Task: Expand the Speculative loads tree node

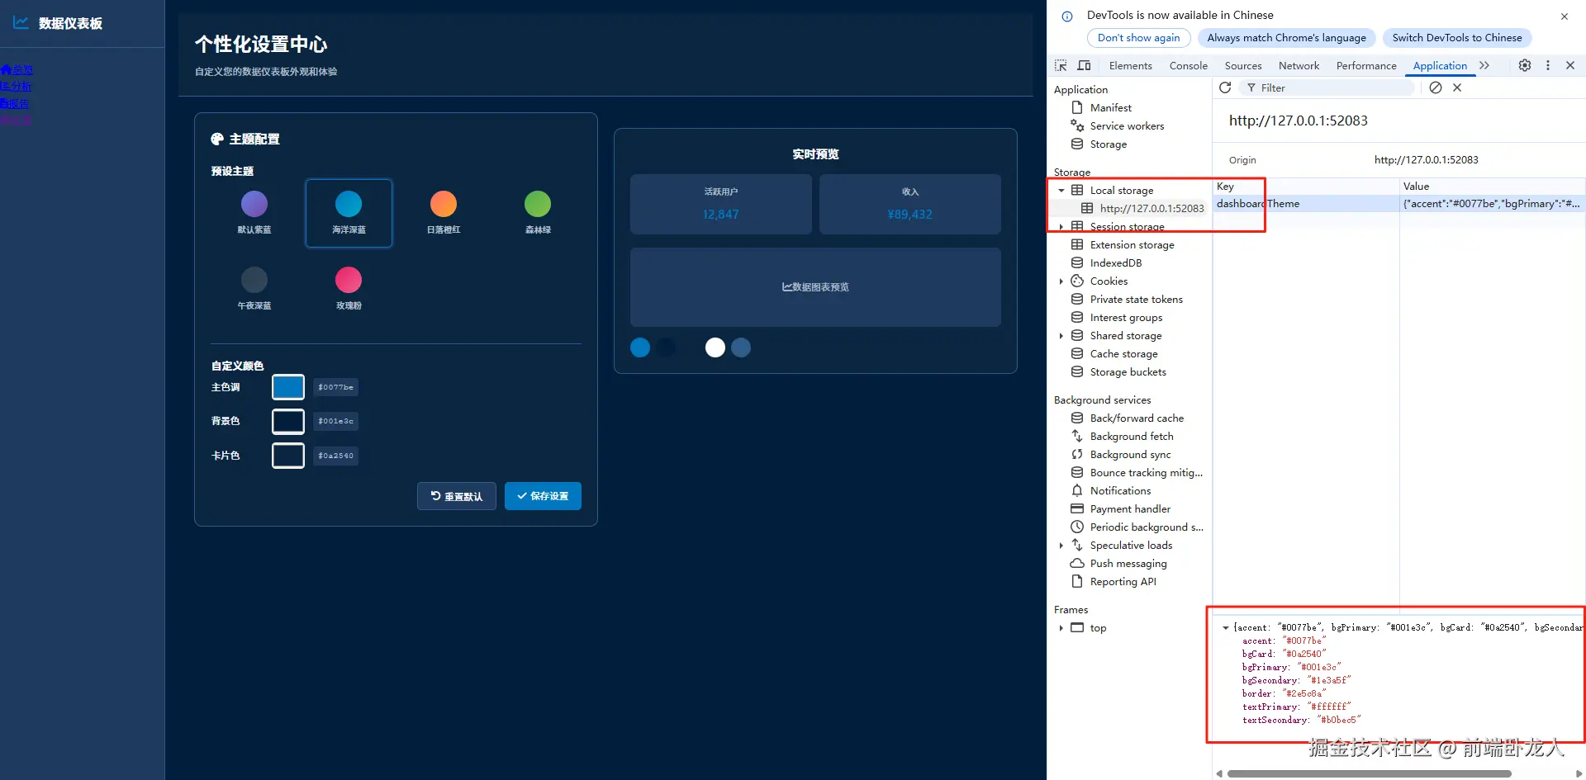Action: coord(1061,545)
